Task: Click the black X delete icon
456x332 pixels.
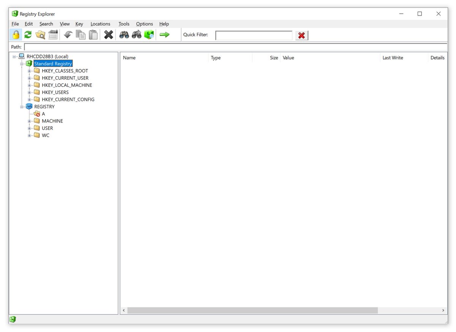Action: tap(109, 35)
